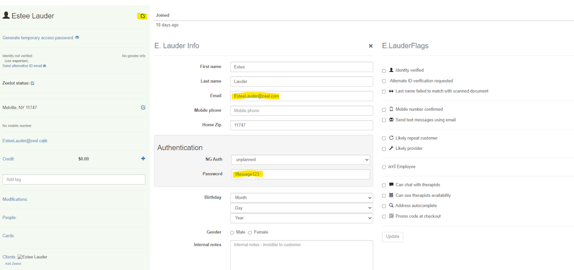
Task: Click Send alternative ID email link
Action: pos(22,66)
